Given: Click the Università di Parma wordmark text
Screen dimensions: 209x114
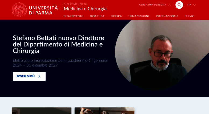Looking at the screenshot, I should (43, 10).
